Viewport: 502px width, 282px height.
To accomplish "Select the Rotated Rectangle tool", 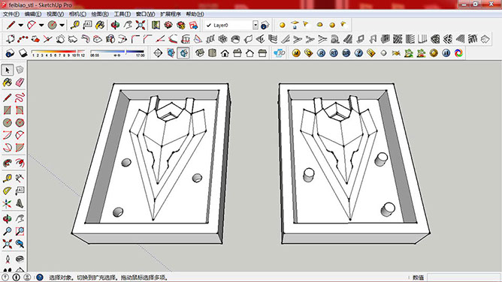I will point(20,110).
